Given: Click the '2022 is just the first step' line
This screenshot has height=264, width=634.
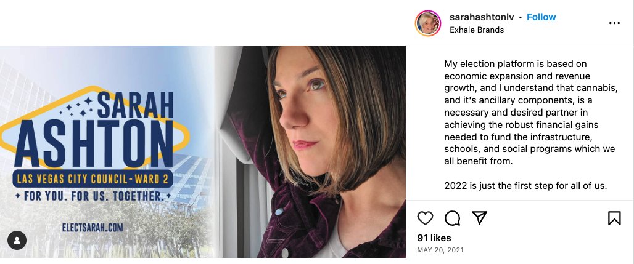Looking at the screenshot, I should point(526,185).
